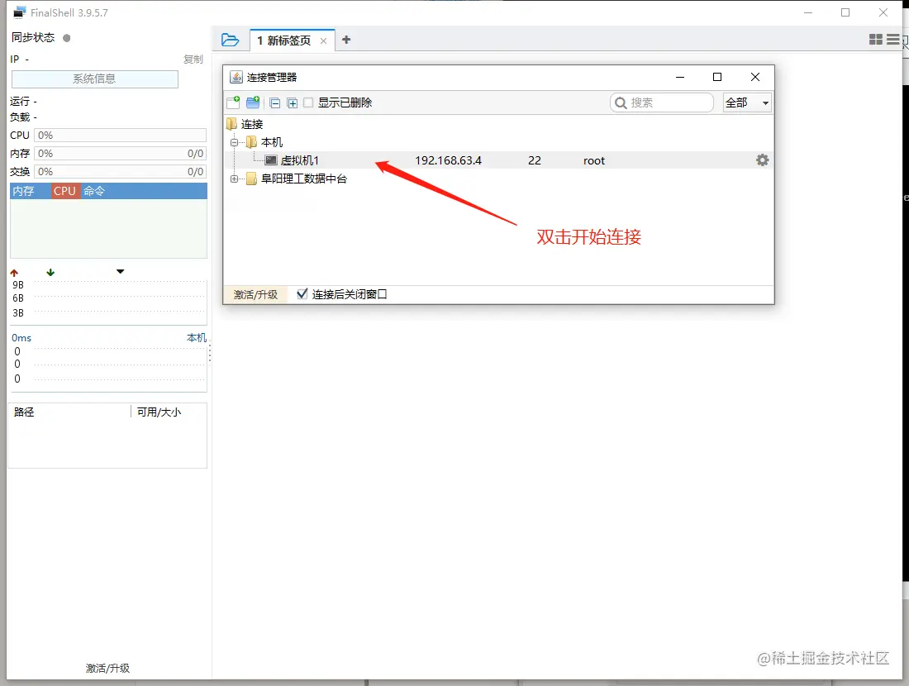Close the 新标签页 tab

[x=323, y=40]
